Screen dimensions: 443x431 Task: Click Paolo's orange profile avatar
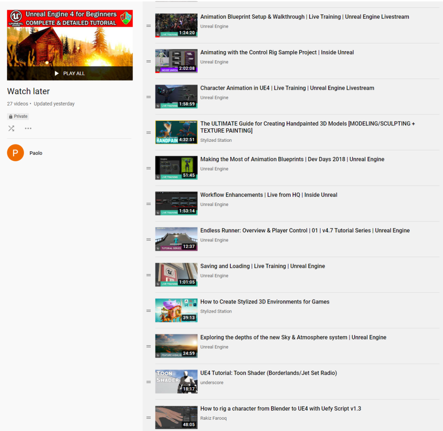click(16, 153)
